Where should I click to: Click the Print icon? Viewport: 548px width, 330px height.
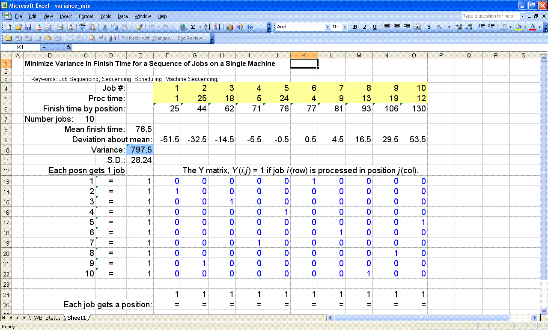coord(60,27)
